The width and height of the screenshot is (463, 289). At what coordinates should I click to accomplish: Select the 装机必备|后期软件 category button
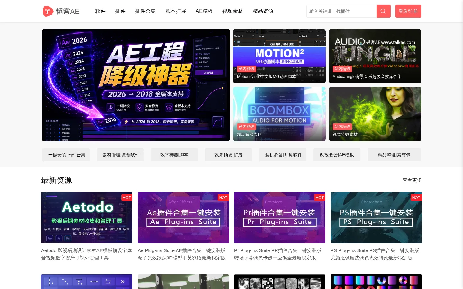(283, 155)
